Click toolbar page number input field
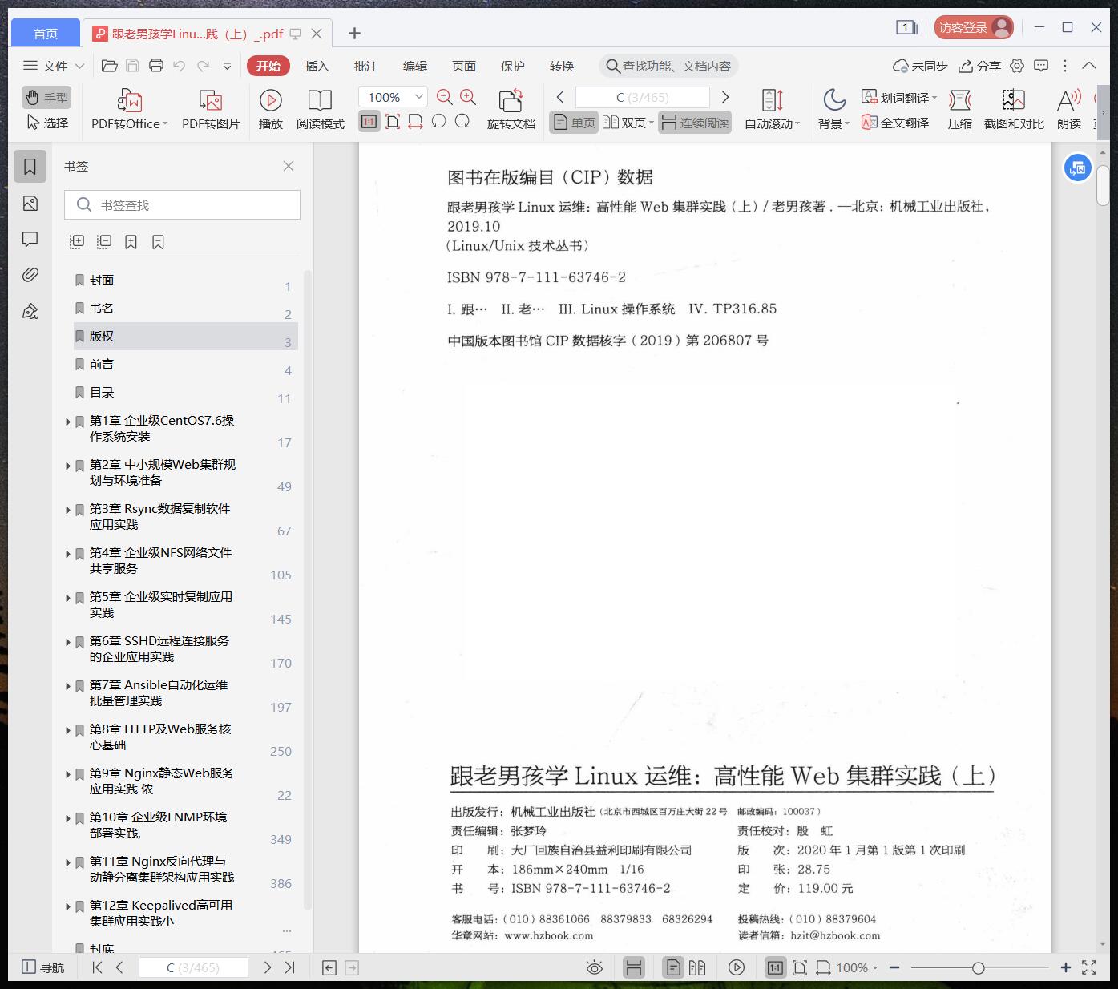 [x=642, y=97]
